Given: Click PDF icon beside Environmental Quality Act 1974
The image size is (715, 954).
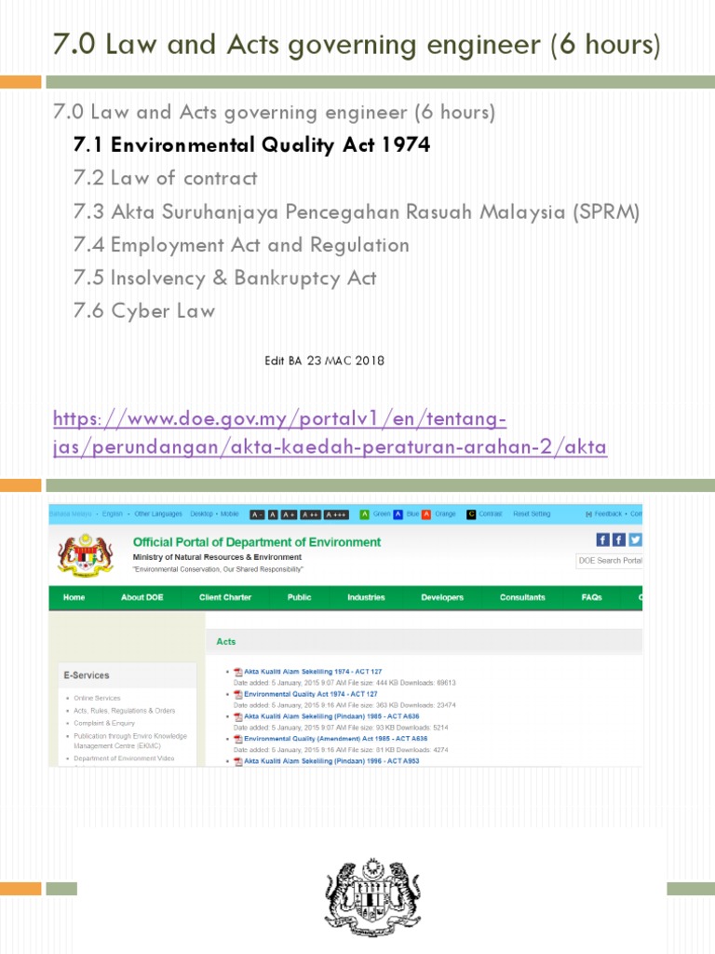Looking at the screenshot, I should point(238,694).
